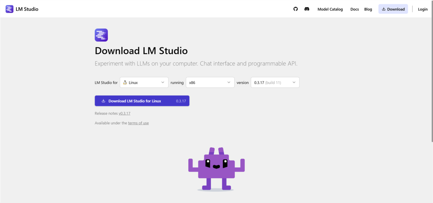Open the Discord icon link
433x203 pixels.
tap(307, 9)
